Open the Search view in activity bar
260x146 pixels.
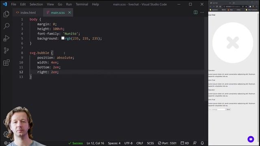6,26
